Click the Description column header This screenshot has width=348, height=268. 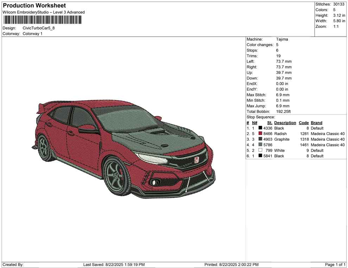[x=285, y=123]
